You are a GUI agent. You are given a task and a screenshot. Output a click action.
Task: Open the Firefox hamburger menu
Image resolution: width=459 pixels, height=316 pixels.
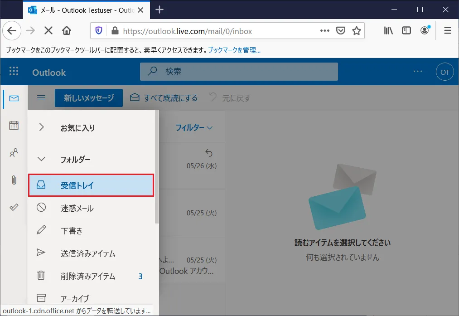tap(447, 31)
